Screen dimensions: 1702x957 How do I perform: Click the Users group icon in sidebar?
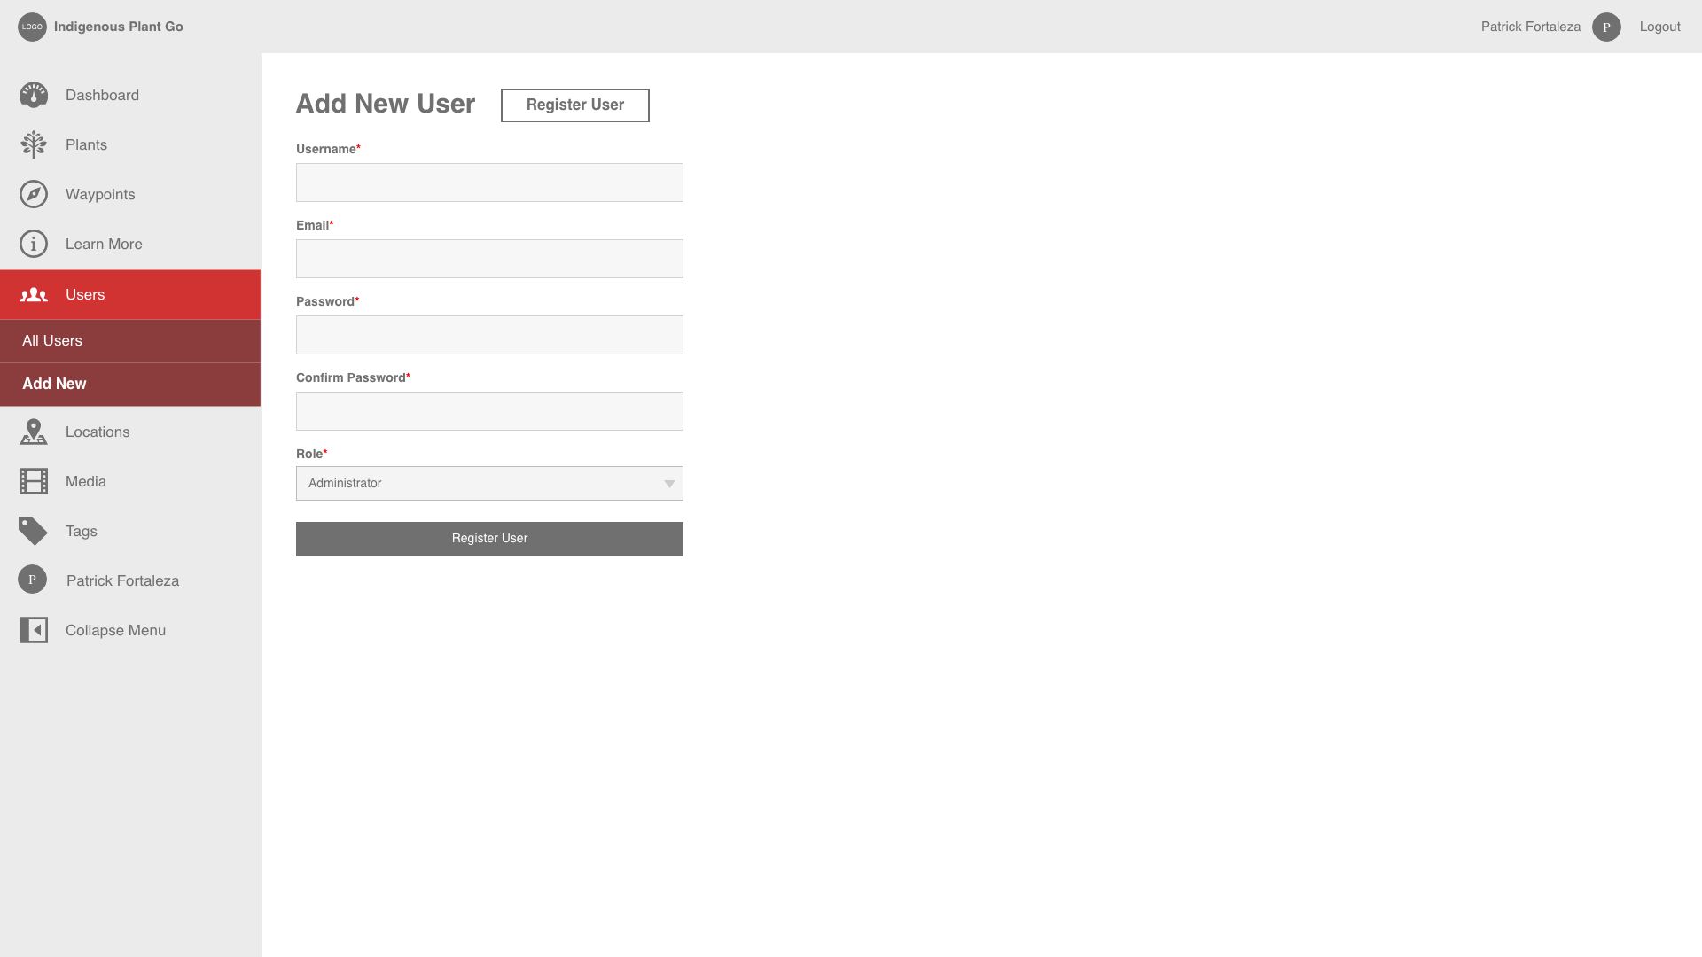coord(34,295)
